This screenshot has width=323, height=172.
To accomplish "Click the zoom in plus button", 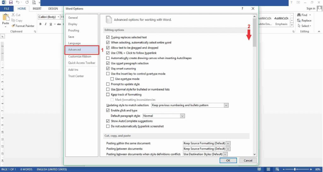I will click(311, 169).
